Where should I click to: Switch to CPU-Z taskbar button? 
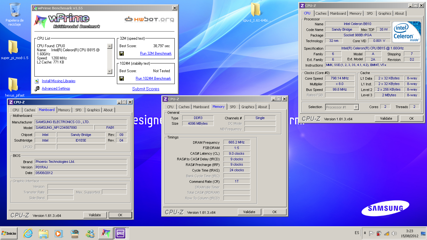click(121, 233)
